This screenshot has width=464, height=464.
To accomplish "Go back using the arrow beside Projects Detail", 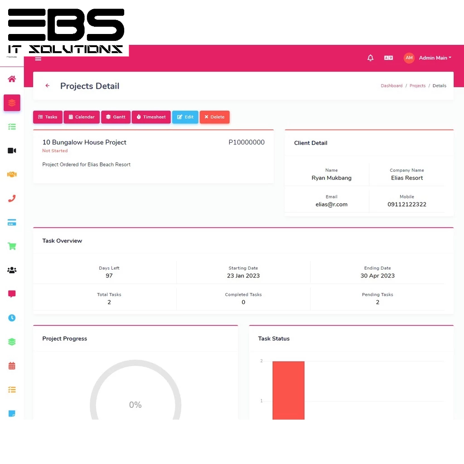I will (x=48, y=86).
